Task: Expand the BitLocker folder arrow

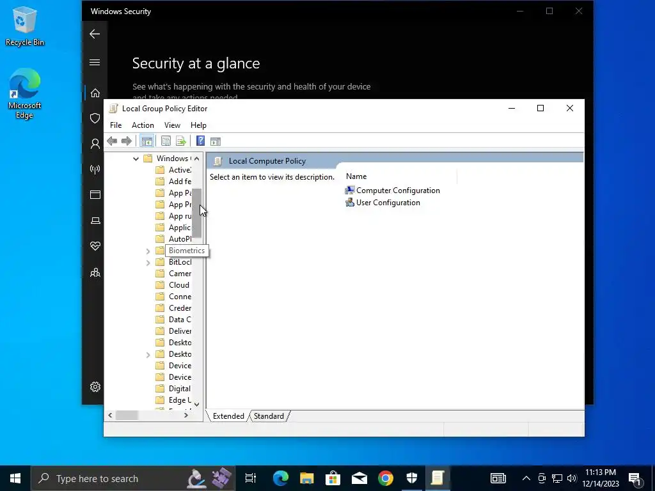Action: [x=148, y=263]
